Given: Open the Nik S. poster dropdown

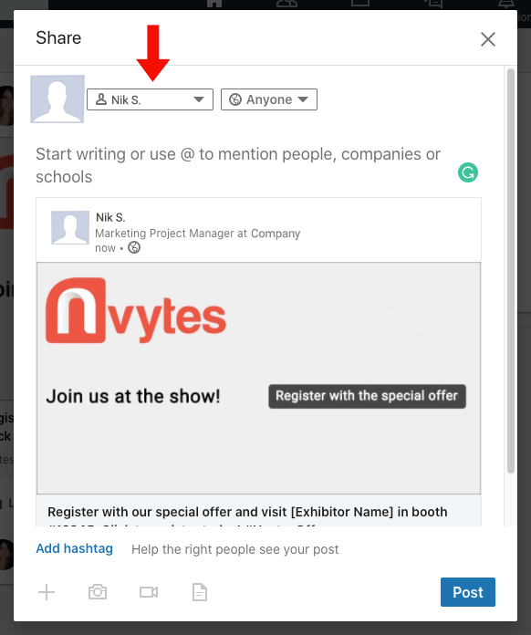Looking at the screenshot, I should (150, 99).
